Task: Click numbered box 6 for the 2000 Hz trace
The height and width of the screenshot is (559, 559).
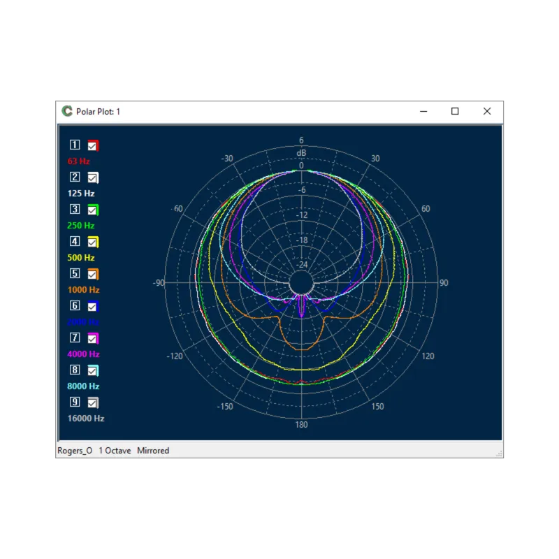Action: coord(75,305)
